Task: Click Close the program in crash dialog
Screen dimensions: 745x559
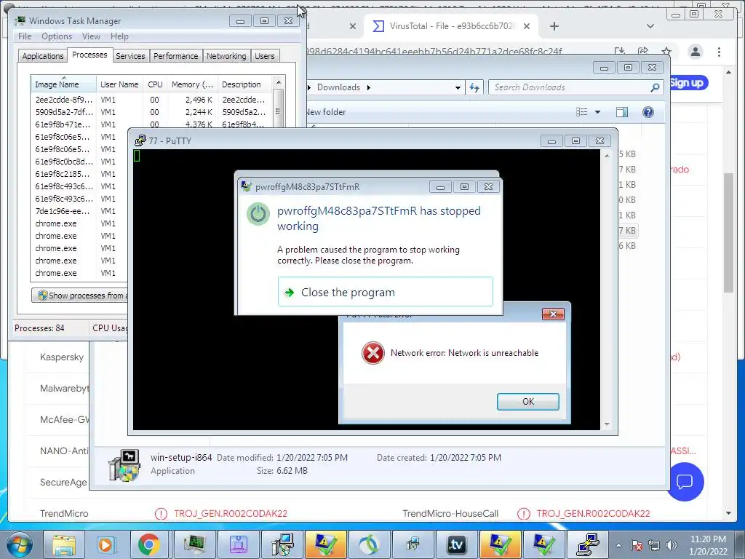Action: [386, 292]
